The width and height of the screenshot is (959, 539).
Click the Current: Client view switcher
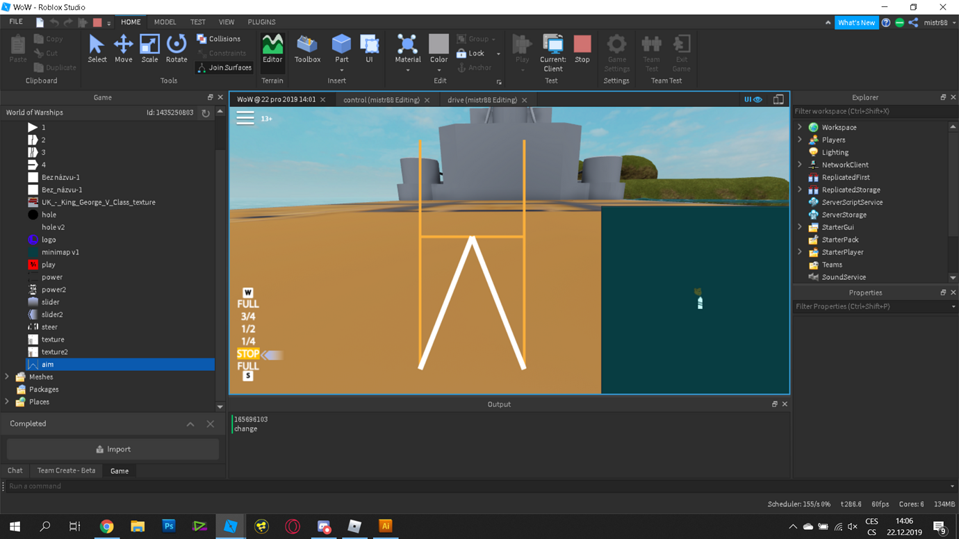(553, 53)
